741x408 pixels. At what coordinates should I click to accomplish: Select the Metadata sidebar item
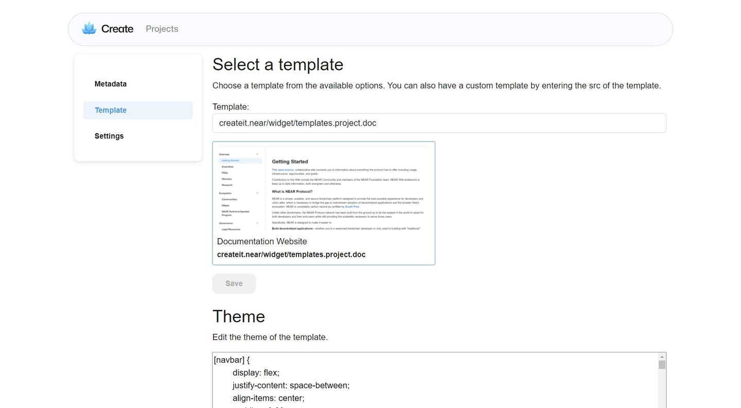pos(111,84)
